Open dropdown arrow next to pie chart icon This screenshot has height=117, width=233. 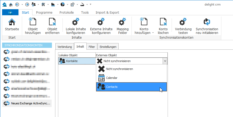(67, 4)
